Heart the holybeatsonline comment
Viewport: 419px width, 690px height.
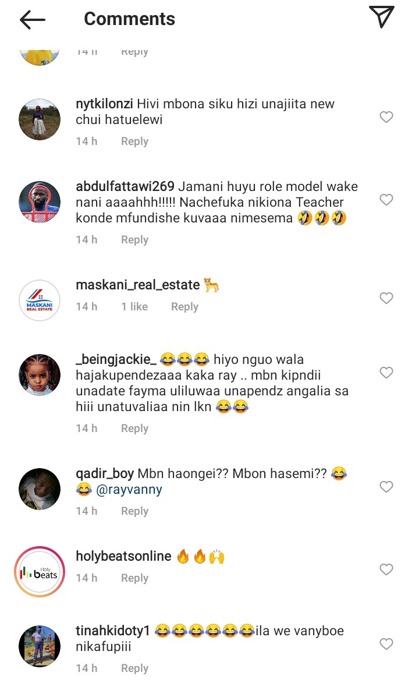[x=386, y=569]
